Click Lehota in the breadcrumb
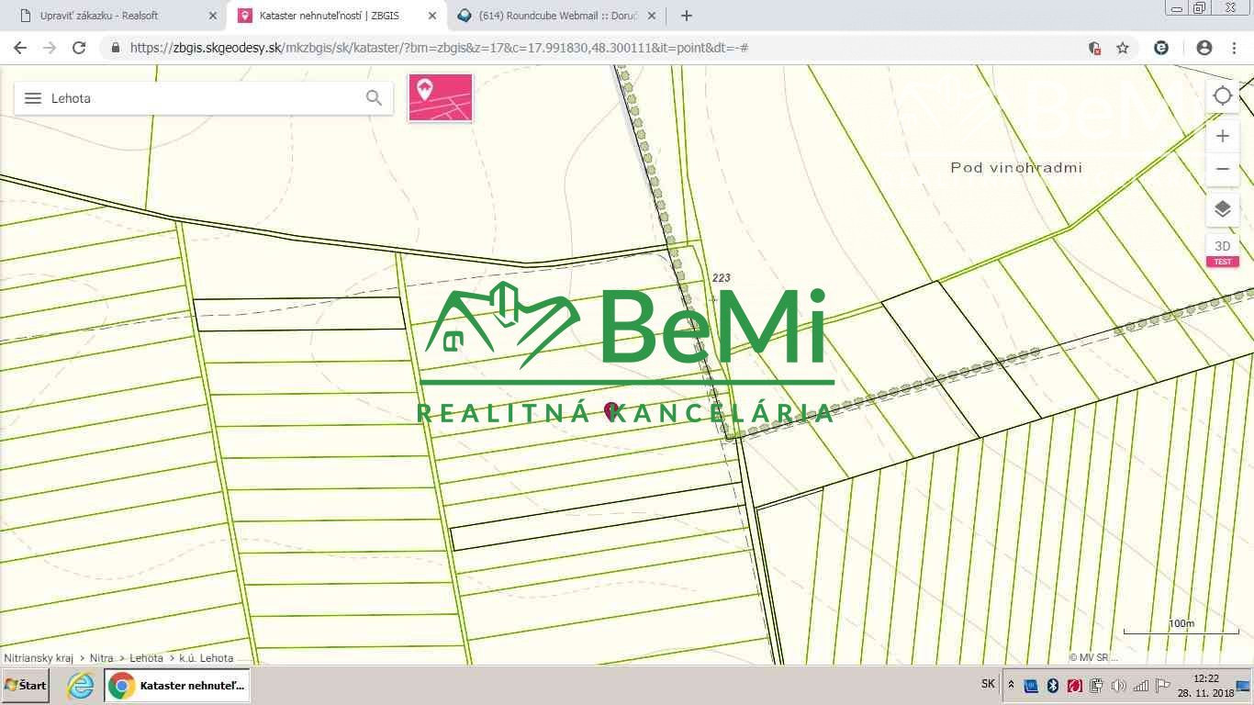 pos(146,658)
